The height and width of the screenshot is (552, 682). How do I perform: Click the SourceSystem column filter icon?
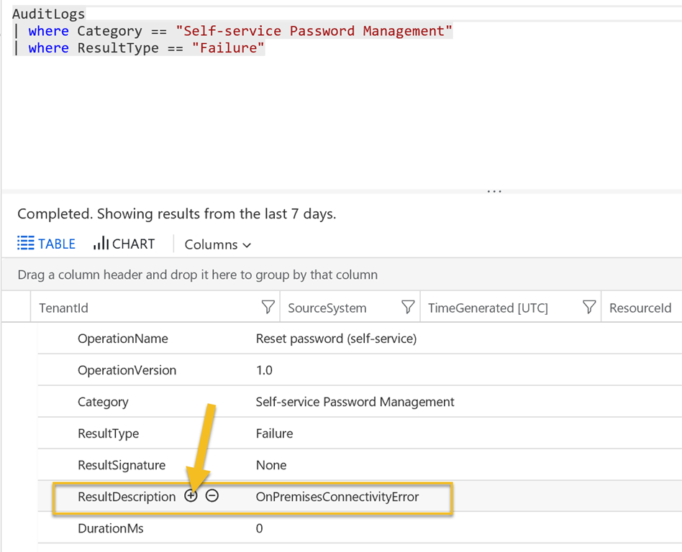(408, 307)
